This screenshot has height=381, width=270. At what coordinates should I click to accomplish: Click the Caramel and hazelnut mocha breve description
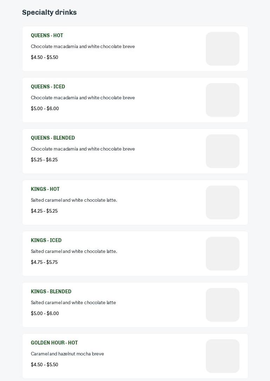(67, 354)
